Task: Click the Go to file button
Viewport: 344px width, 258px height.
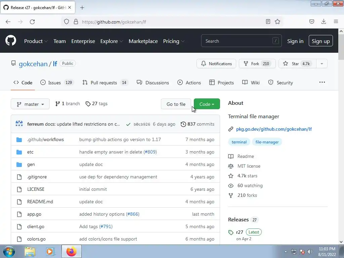Action: 176,104
